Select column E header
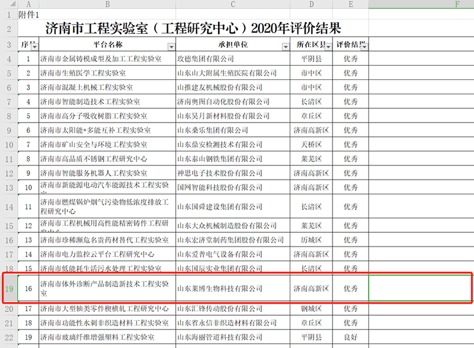This screenshot has height=348, width=474. (x=351, y=4)
